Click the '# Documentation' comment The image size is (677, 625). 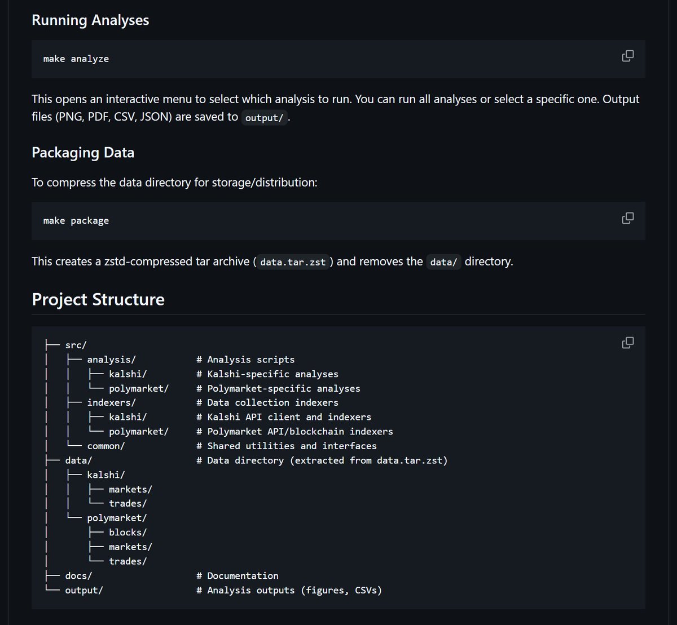click(238, 576)
